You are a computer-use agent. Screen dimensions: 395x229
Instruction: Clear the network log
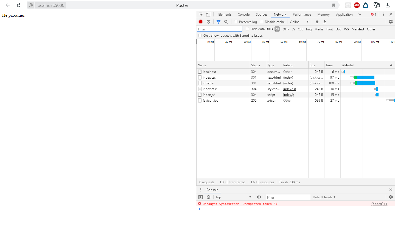(208, 22)
